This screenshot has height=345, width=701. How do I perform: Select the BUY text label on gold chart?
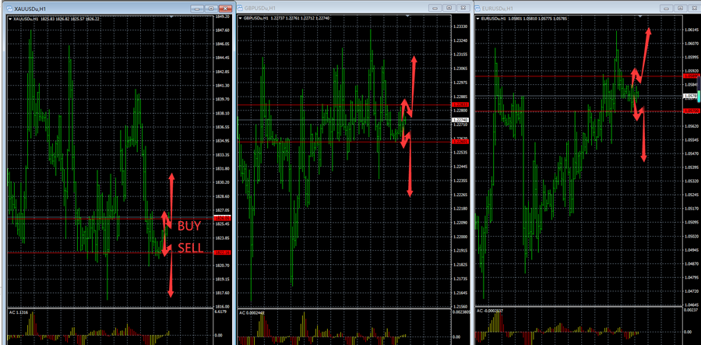point(188,226)
